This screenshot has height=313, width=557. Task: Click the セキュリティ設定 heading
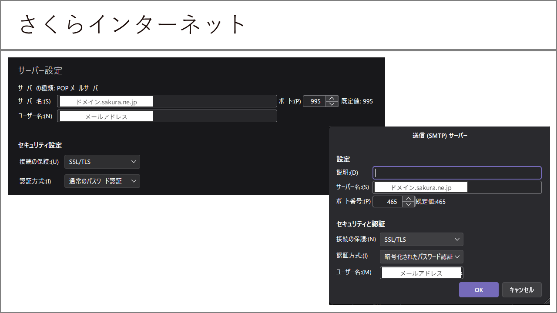(40, 145)
